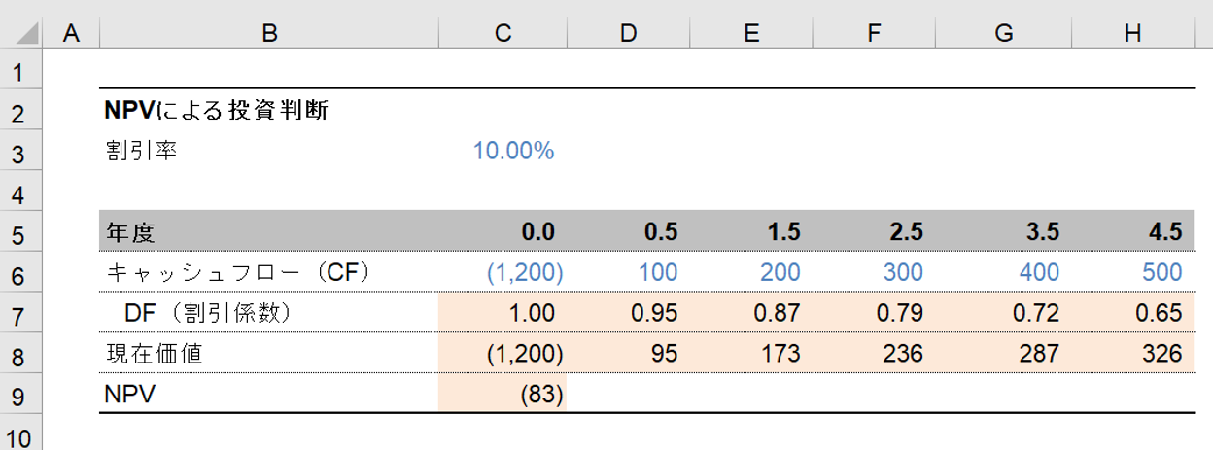
Task: Select column C header
Action: click(x=502, y=33)
